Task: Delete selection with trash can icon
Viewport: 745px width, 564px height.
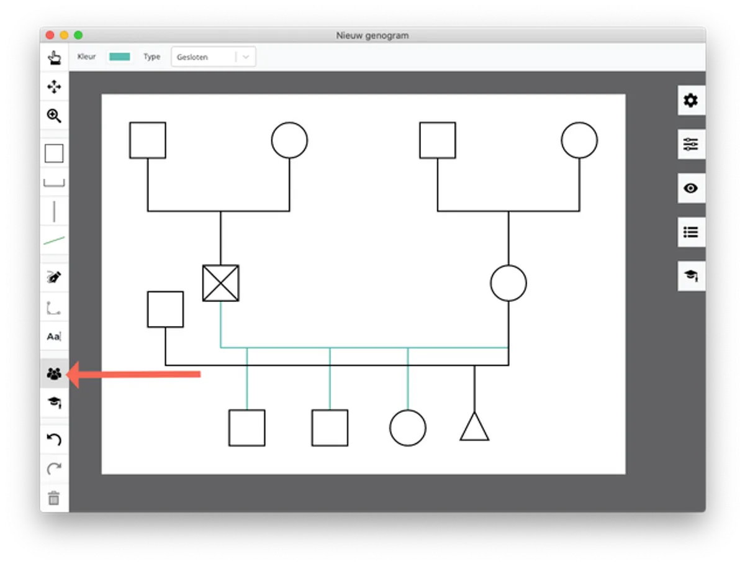Action: pyautogui.click(x=54, y=498)
